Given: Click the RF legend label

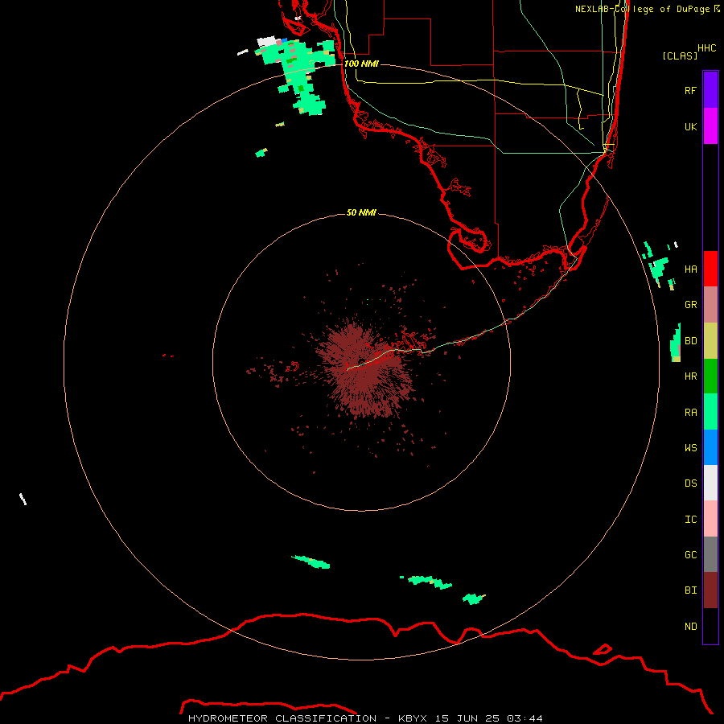Looking at the screenshot, I should [691, 90].
